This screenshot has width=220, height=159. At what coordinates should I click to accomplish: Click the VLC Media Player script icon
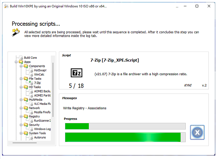(x=31, y=104)
